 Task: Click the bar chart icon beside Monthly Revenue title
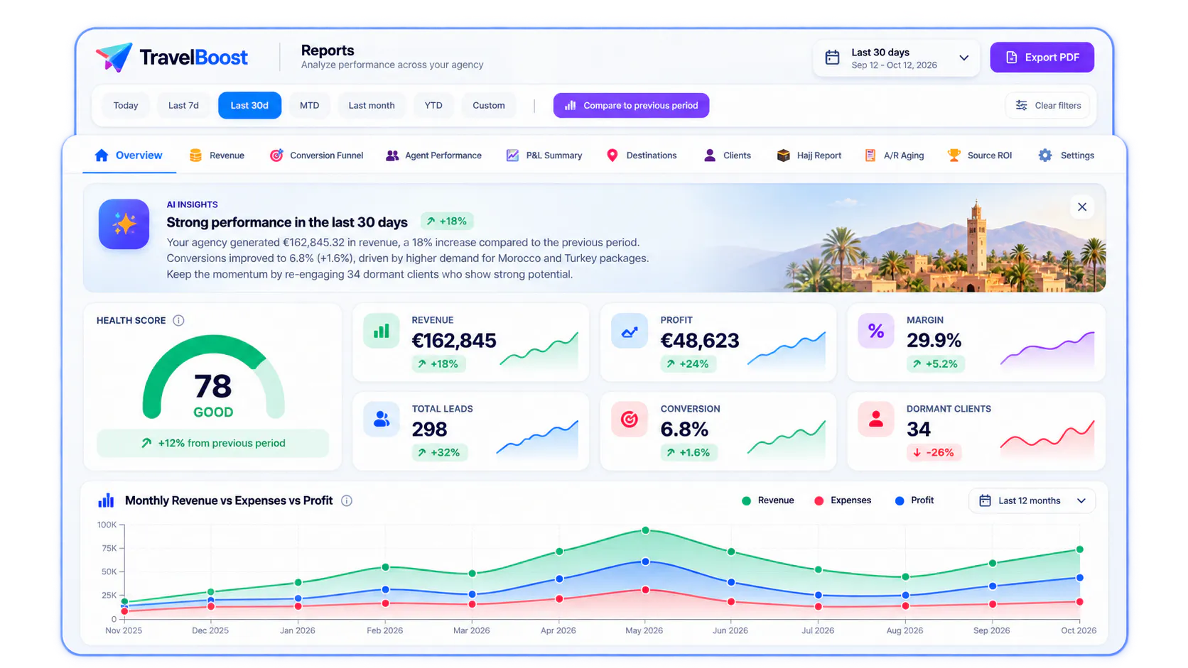pos(106,500)
